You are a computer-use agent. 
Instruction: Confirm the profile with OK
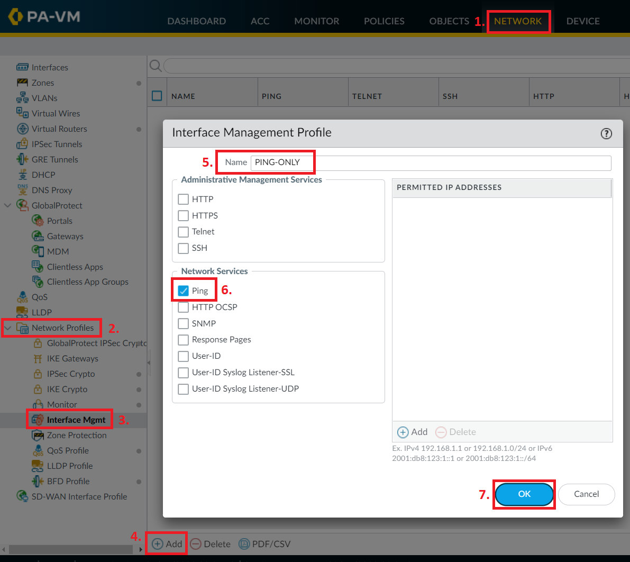point(524,494)
